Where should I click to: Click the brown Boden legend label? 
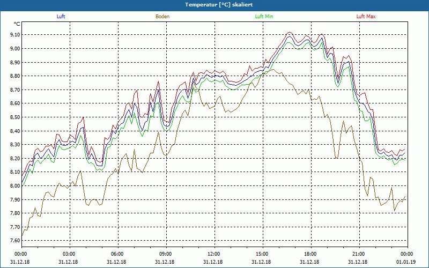[162, 17]
